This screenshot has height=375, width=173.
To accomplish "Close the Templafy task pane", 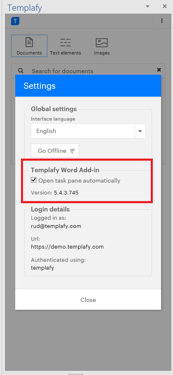I will (x=165, y=6).
